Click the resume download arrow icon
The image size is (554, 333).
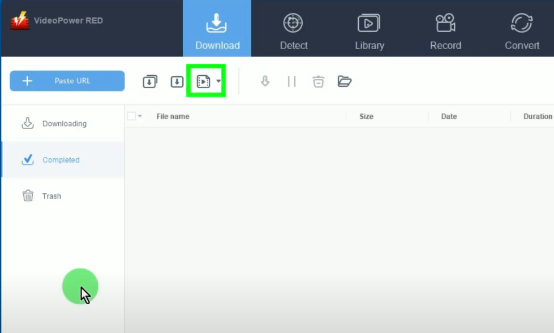(x=265, y=81)
